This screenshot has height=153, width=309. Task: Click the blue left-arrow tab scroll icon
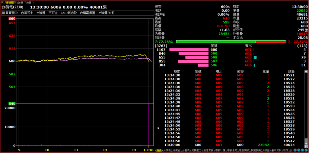[295, 150]
